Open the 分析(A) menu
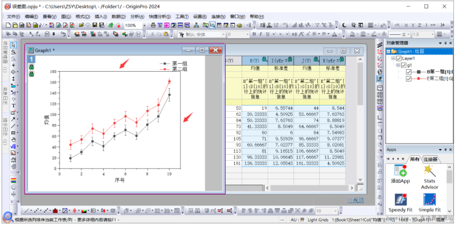The image size is (455, 226). [x=137, y=16]
